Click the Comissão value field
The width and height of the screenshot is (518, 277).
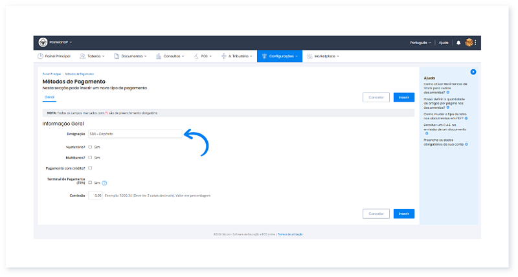pyautogui.click(x=95, y=195)
